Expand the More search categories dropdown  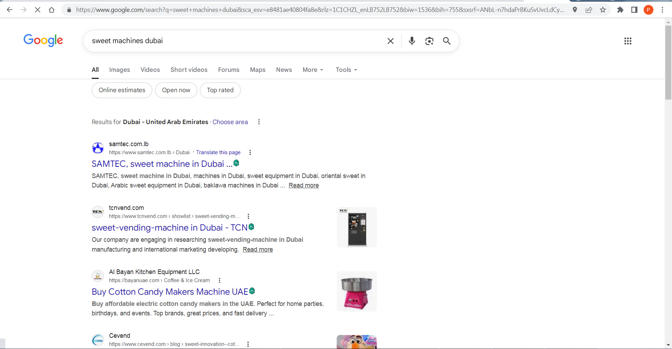click(313, 70)
